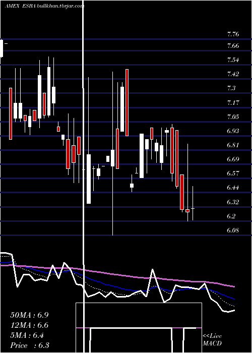Click the 6.69 price axis label
This screenshot has height=353, width=252.
[x=233, y=159]
